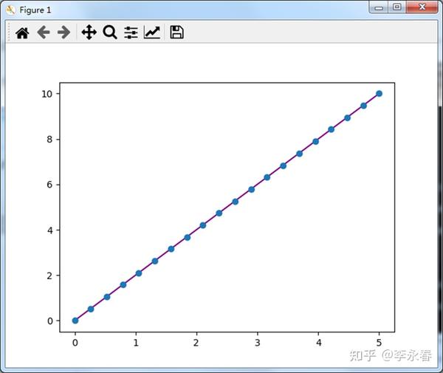Click the Figure 1 window app icon
This screenshot has width=443, height=373.
10,10
